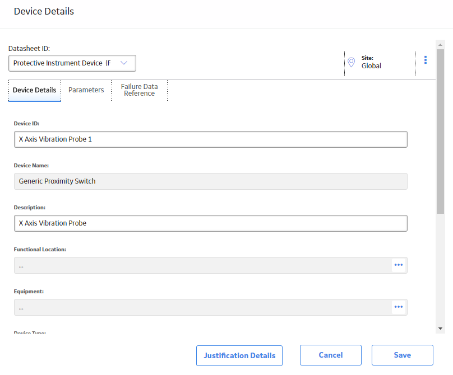Browse Functional Location with ellipsis button
The height and width of the screenshot is (375, 453).
tap(399, 265)
